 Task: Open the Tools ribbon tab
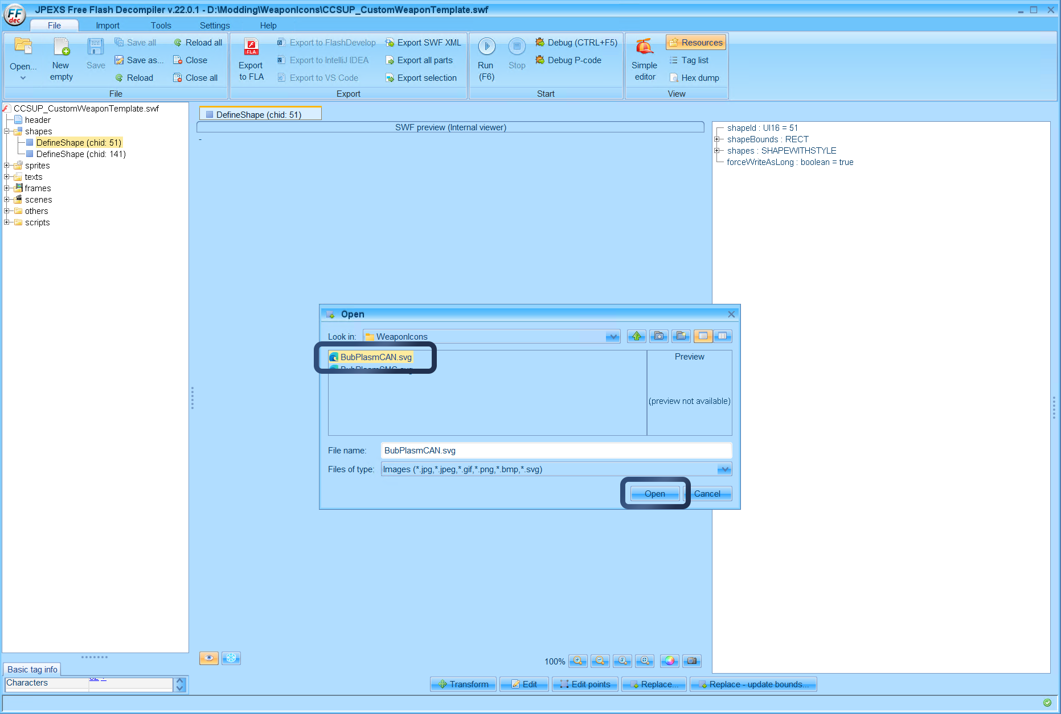click(161, 26)
